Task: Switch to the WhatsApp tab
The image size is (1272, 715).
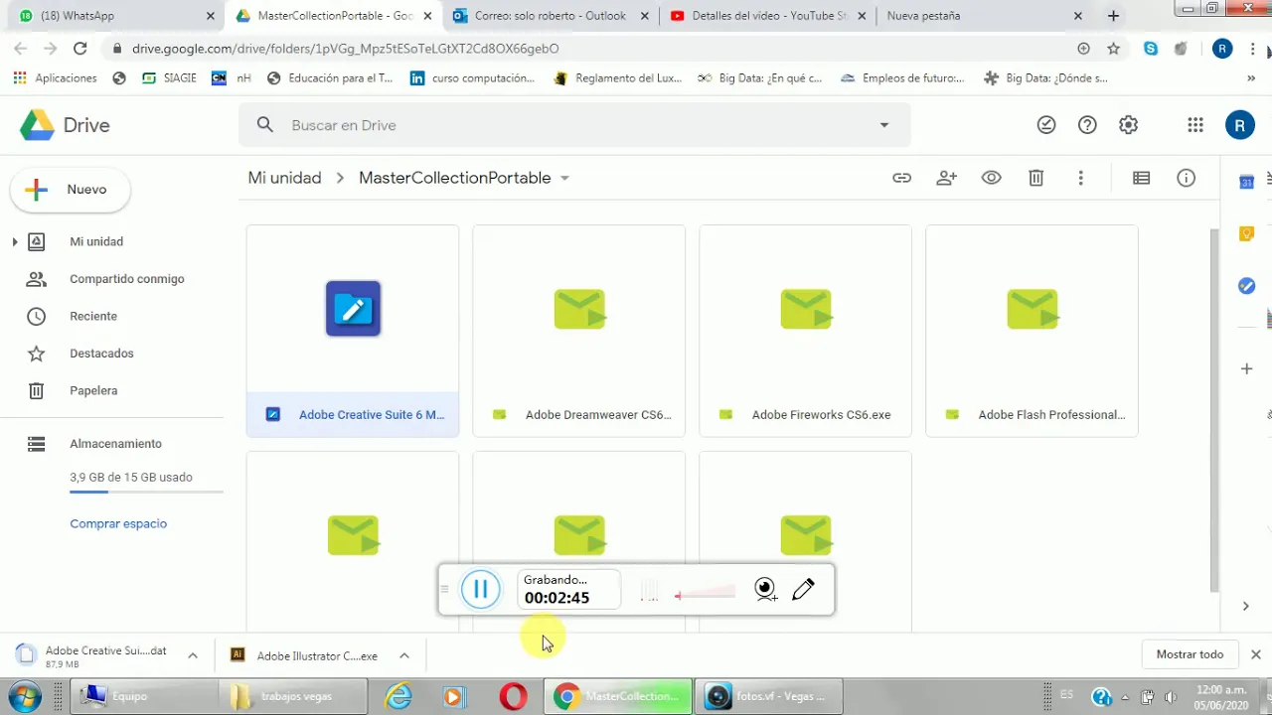Action: click(x=114, y=16)
